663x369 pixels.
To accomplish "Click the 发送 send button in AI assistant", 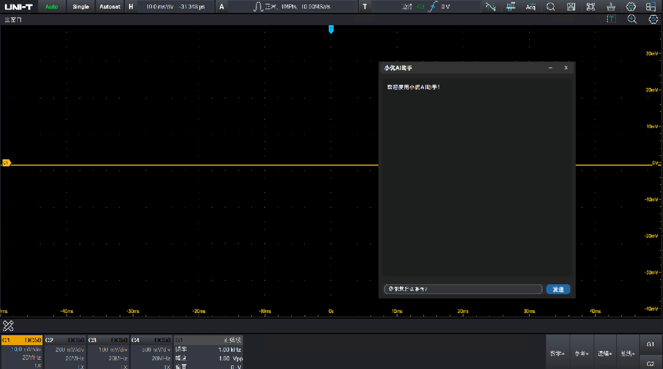I will [x=558, y=289].
